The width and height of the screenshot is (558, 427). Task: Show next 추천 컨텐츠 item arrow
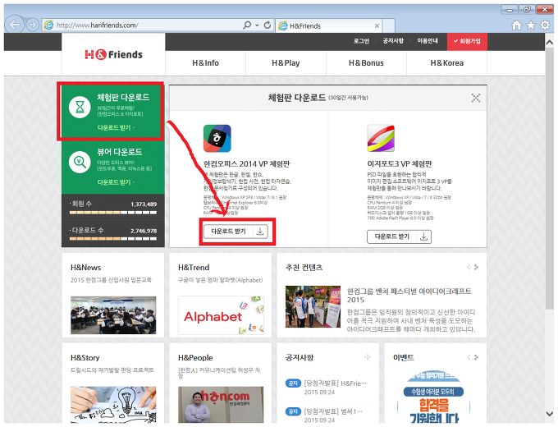[477, 267]
